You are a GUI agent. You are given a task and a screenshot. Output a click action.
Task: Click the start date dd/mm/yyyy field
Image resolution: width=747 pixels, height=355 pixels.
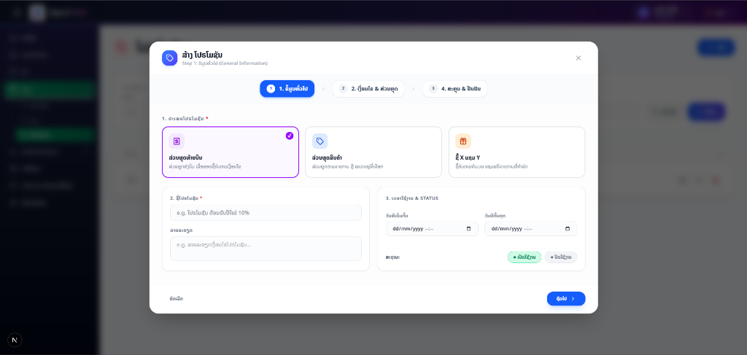point(432,228)
